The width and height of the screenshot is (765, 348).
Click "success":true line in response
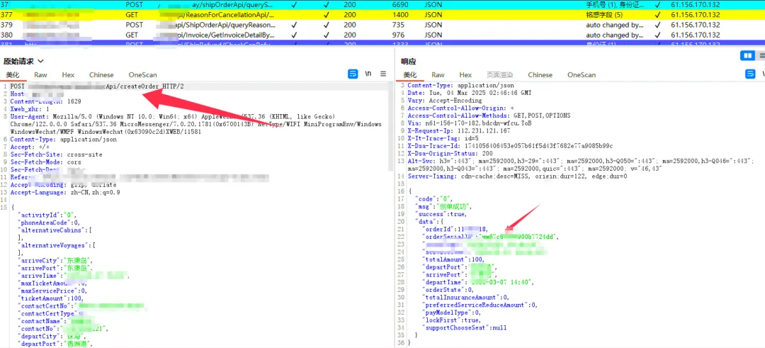point(441,214)
